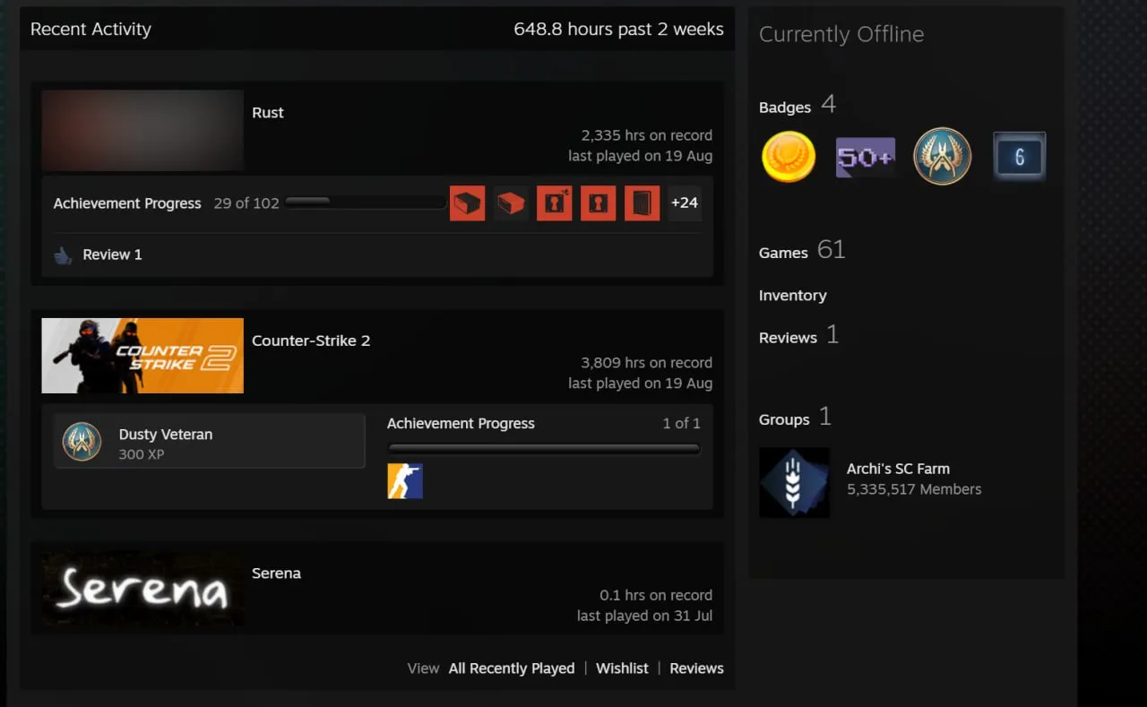Click the 'Currently Offline' status text

coord(841,34)
